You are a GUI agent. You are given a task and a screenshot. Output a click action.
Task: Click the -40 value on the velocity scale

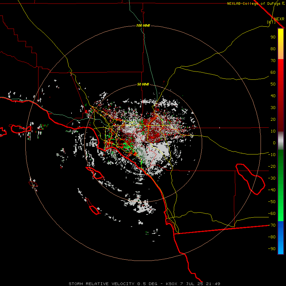pyautogui.click(x=272, y=190)
